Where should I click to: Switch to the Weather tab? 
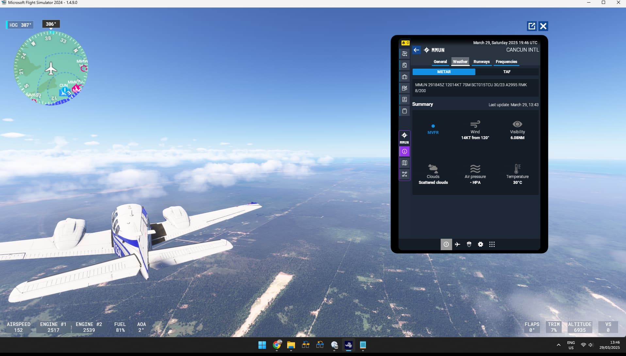click(460, 62)
